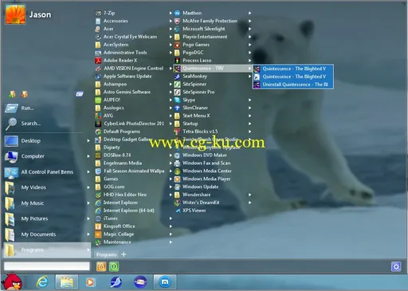Click in the start menu search box
The width and height of the screenshot is (408, 291).
pyautogui.click(x=47, y=266)
